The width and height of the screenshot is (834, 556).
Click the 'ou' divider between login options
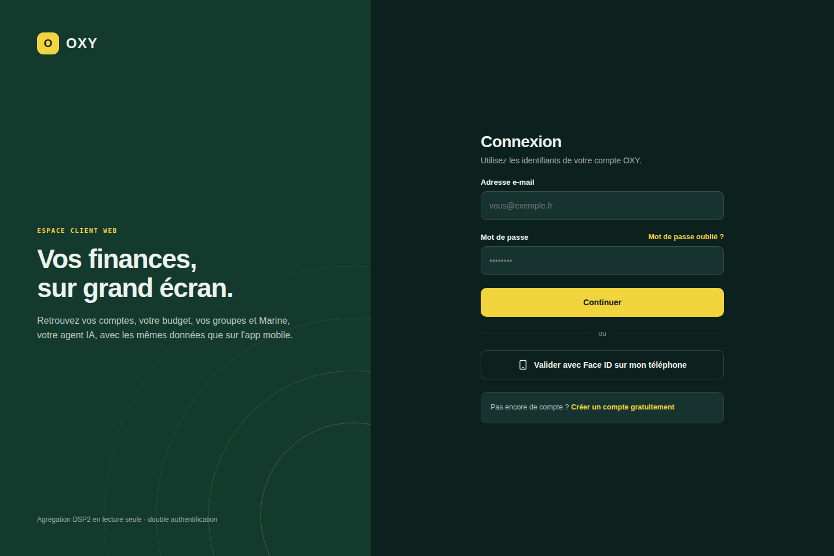pyautogui.click(x=602, y=334)
